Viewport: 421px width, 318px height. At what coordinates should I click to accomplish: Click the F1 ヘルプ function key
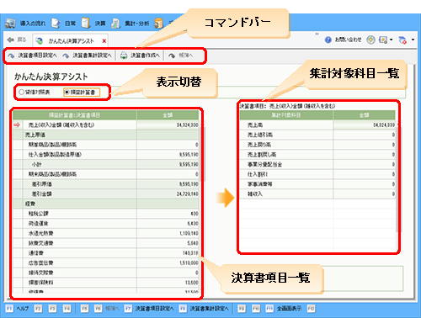click(x=17, y=309)
